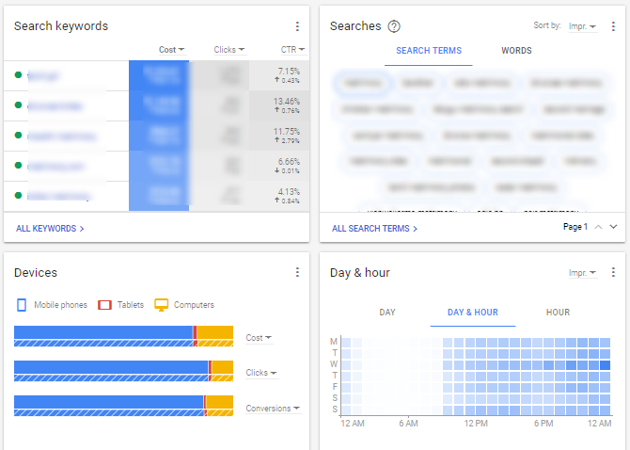Click the 6.66% CTR value
Viewport: 630px width, 450px height.
(x=289, y=162)
